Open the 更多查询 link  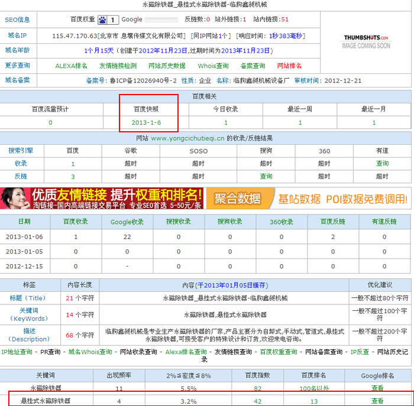point(17,65)
